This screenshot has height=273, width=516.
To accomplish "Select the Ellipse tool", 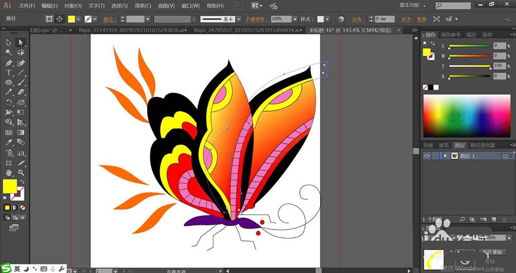I will coord(9,83).
